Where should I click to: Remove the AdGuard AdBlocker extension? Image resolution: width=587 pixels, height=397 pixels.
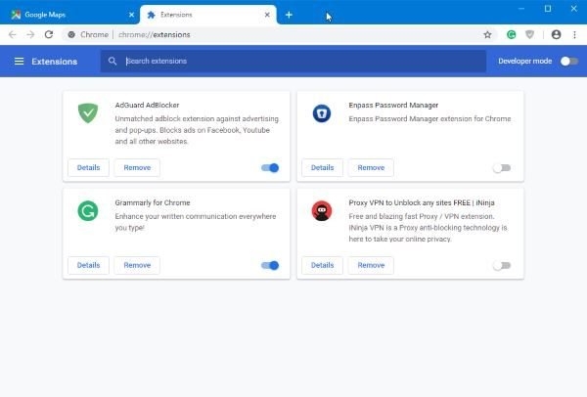(x=137, y=167)
